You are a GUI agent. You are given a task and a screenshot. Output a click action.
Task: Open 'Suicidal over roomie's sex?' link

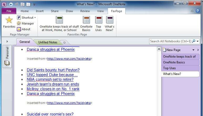coord(50,114)
